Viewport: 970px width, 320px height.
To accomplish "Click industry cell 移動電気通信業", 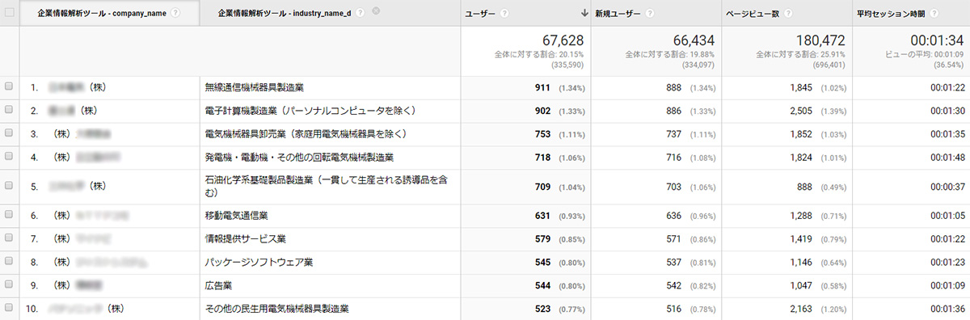I will point(237,216).
